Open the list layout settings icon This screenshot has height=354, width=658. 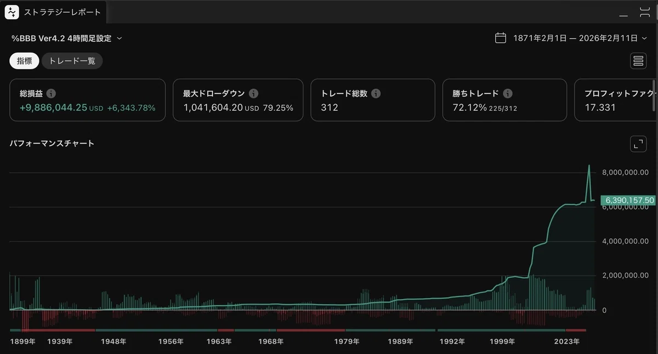point(638,61)
